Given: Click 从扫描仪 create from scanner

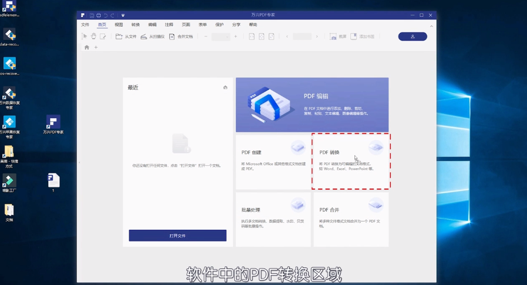Looking at the screenshot, I should point(153,36).
